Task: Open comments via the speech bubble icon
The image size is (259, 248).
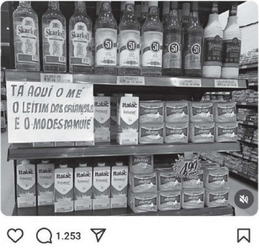Action: click(x=44, y=235)
